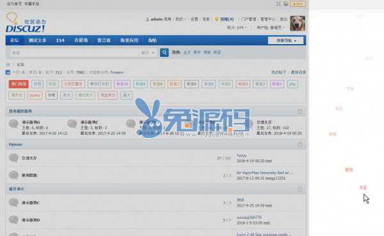The image size is (384, 236).
Task: Open the 快捷导航 dropdown
Action: (286, 40)
